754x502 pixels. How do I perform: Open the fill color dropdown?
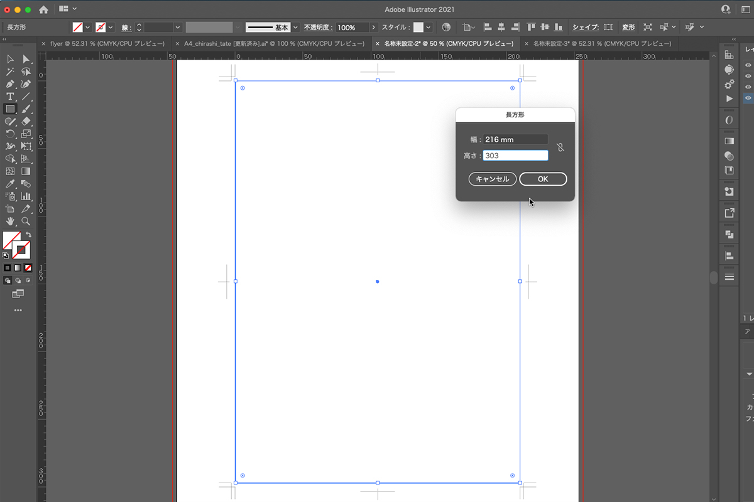(x=88, y=28)
